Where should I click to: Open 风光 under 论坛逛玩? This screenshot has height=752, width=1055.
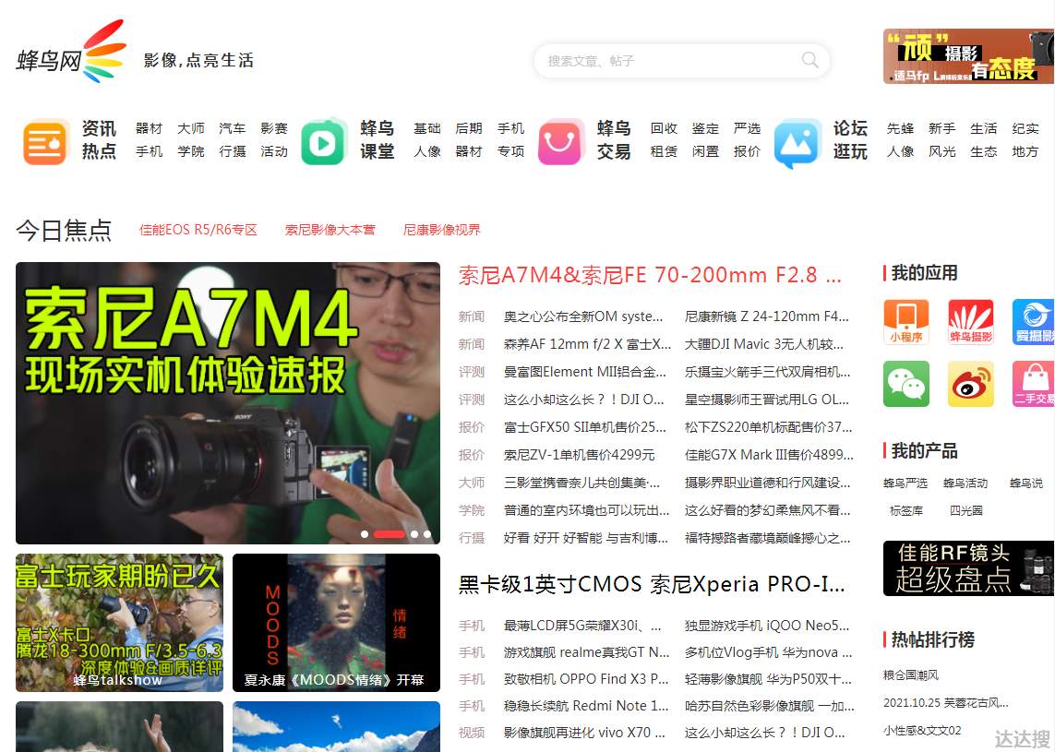tap(942, 151)
